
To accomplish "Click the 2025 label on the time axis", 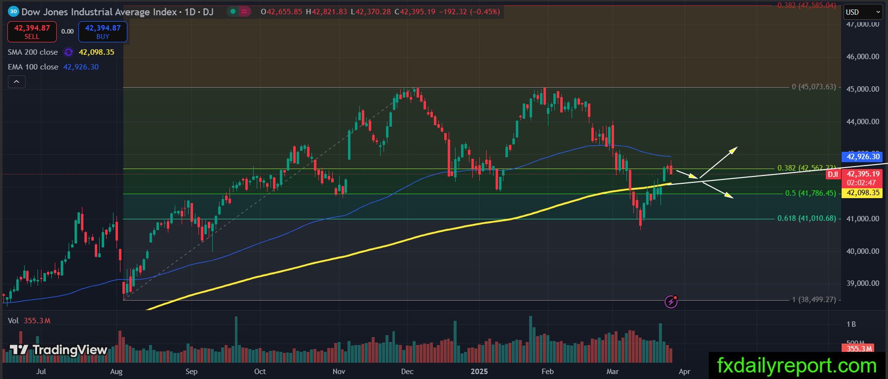I will click(x=479, y=371).
